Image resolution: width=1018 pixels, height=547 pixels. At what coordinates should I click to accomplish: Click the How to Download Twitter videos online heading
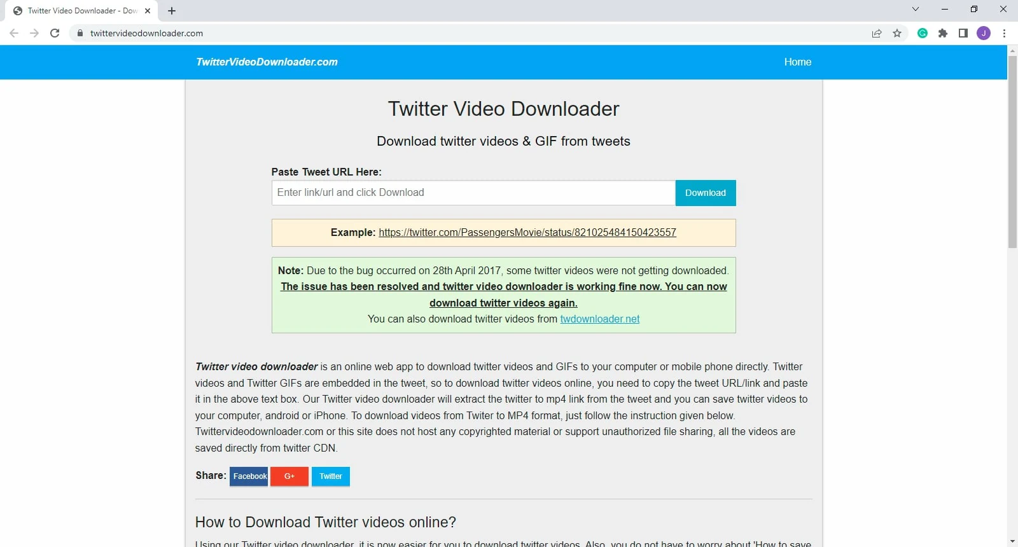pos(326,522)
